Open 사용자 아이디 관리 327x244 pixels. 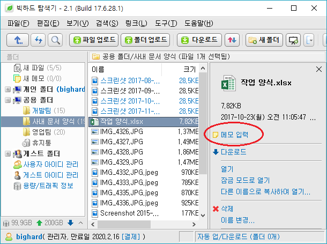46,165
